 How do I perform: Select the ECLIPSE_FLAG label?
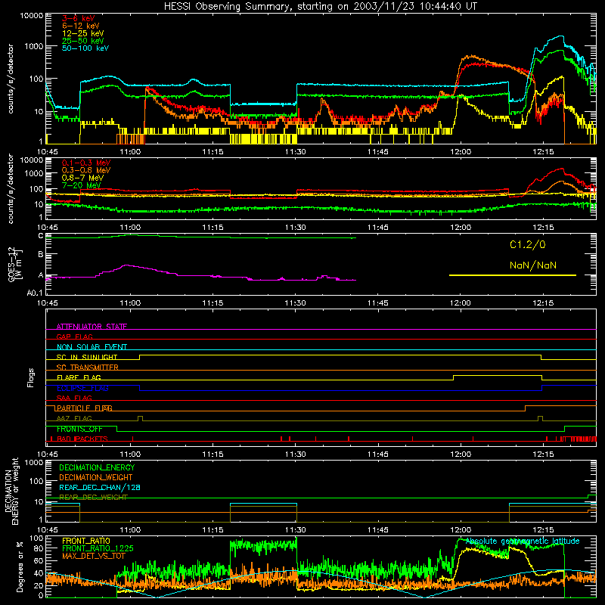[x=82, y=388]
